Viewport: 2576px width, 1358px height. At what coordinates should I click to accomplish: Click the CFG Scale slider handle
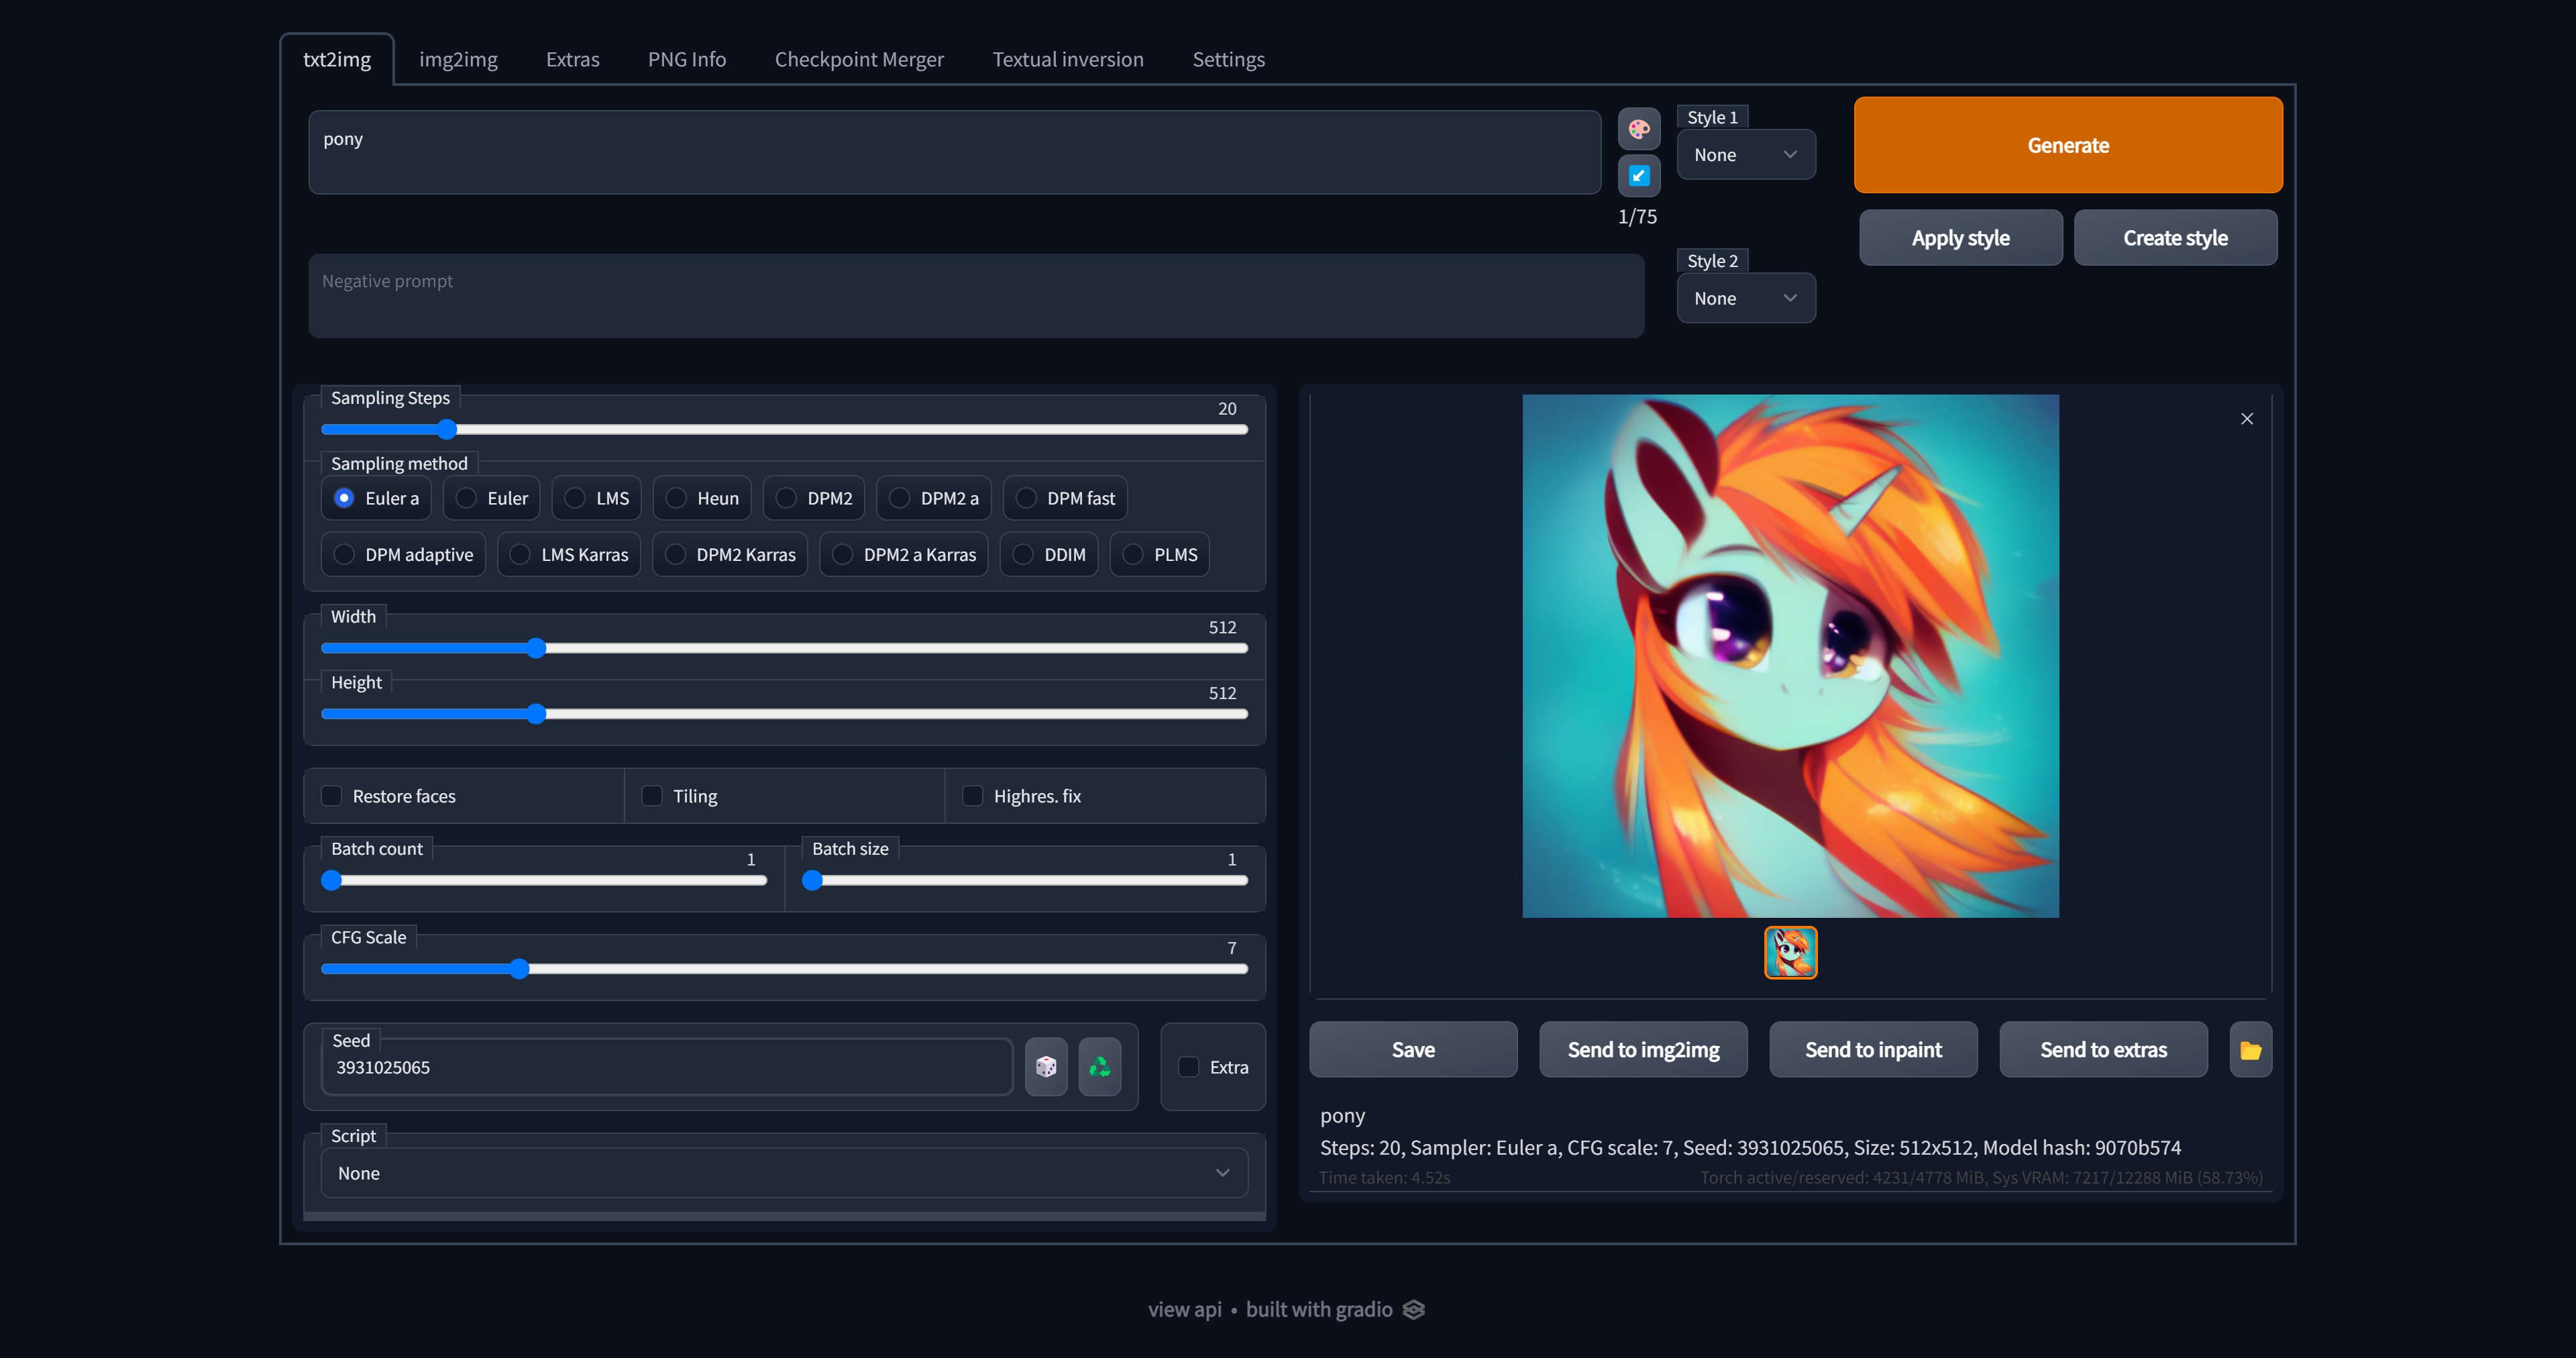[x=519, y=969]
